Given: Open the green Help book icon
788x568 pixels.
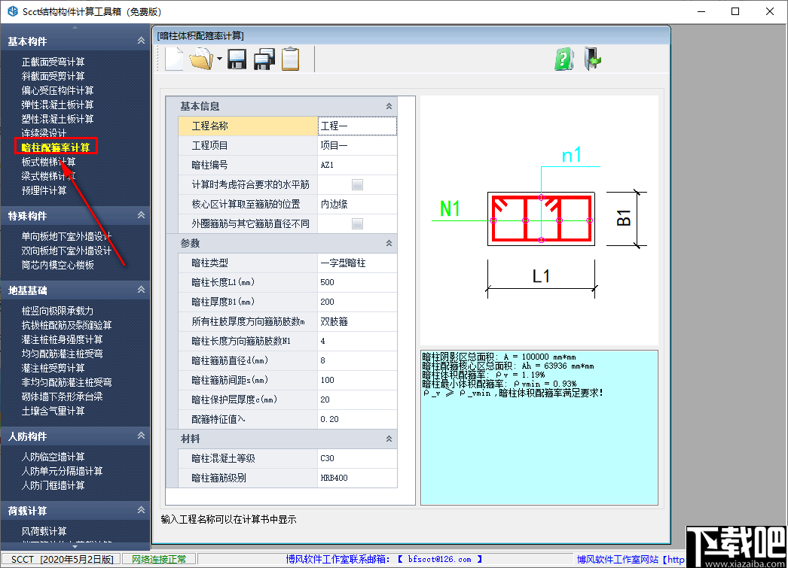Looking at the screenshot, I should click(564, 59).
